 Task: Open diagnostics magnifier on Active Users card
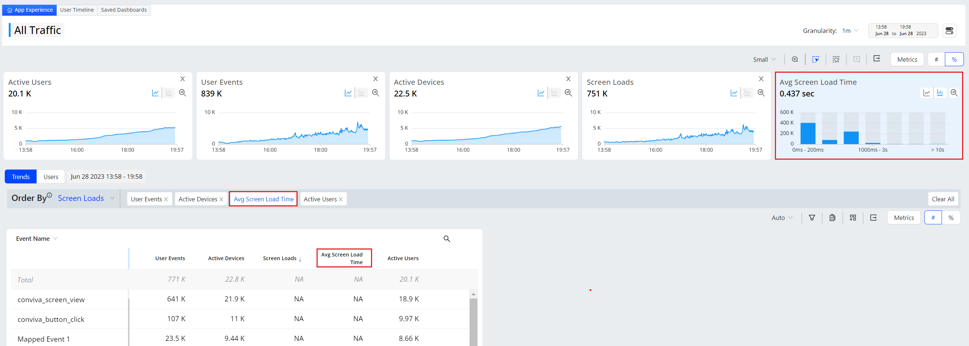pos(182,93)
